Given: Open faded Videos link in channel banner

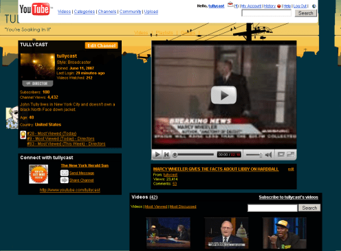Looking at the screenshot, I should [141, 33].
